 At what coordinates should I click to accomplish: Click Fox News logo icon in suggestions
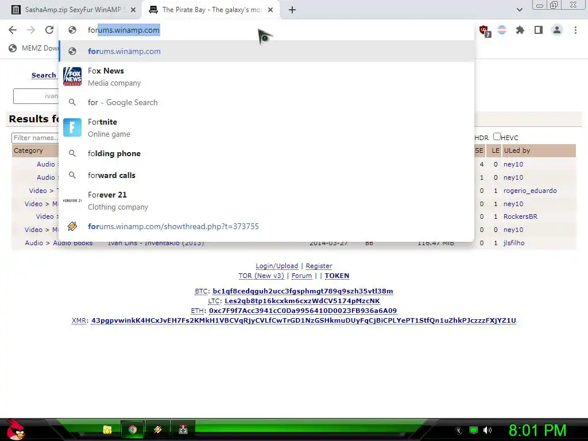(x=72, y=76)
